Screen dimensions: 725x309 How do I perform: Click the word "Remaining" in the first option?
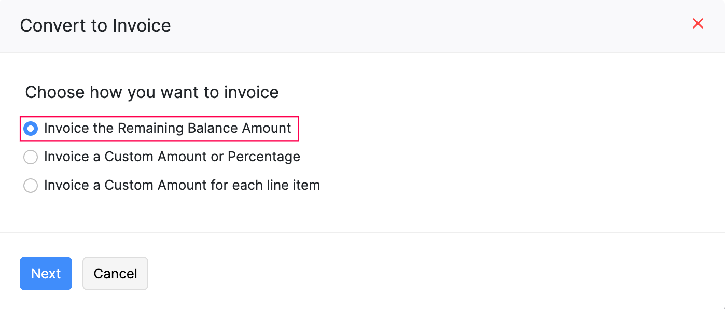coord(151,129)
